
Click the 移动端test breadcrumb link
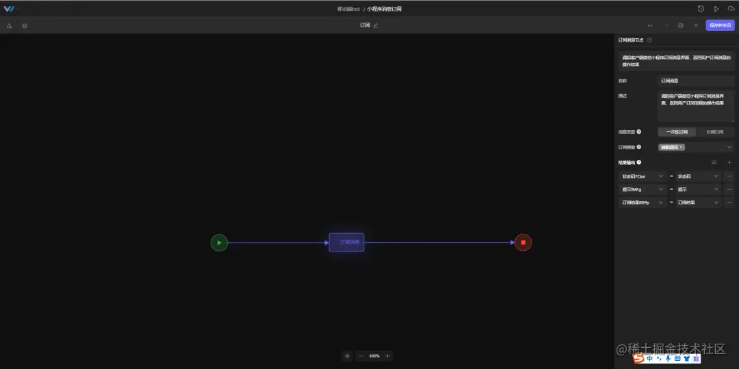tap(349, 9)
